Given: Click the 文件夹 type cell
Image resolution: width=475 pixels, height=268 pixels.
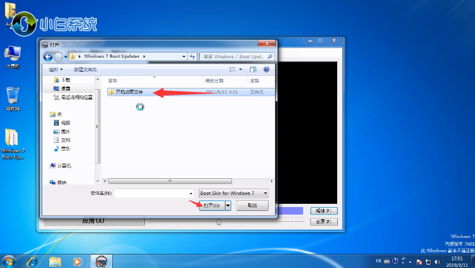Looking at the screenshot, I should (256, 92).
